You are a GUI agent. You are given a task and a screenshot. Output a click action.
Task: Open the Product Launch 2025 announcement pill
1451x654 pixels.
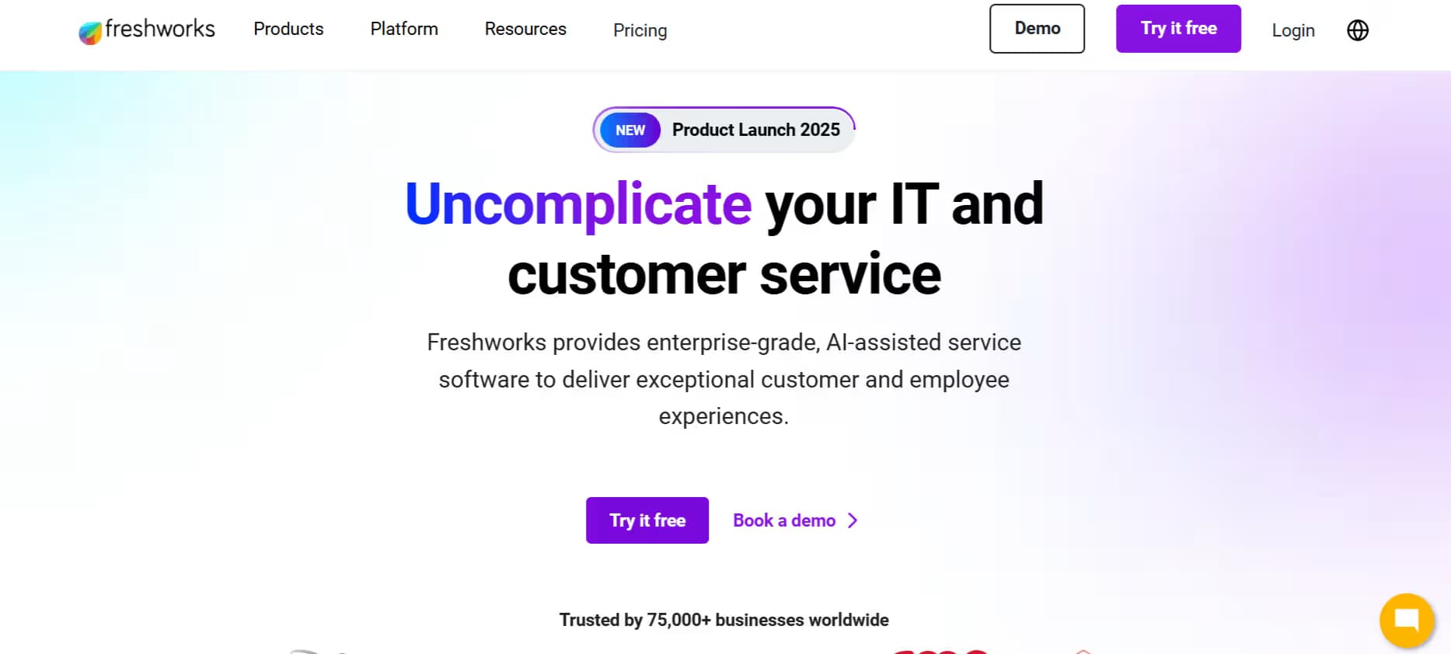coord(723,129)
